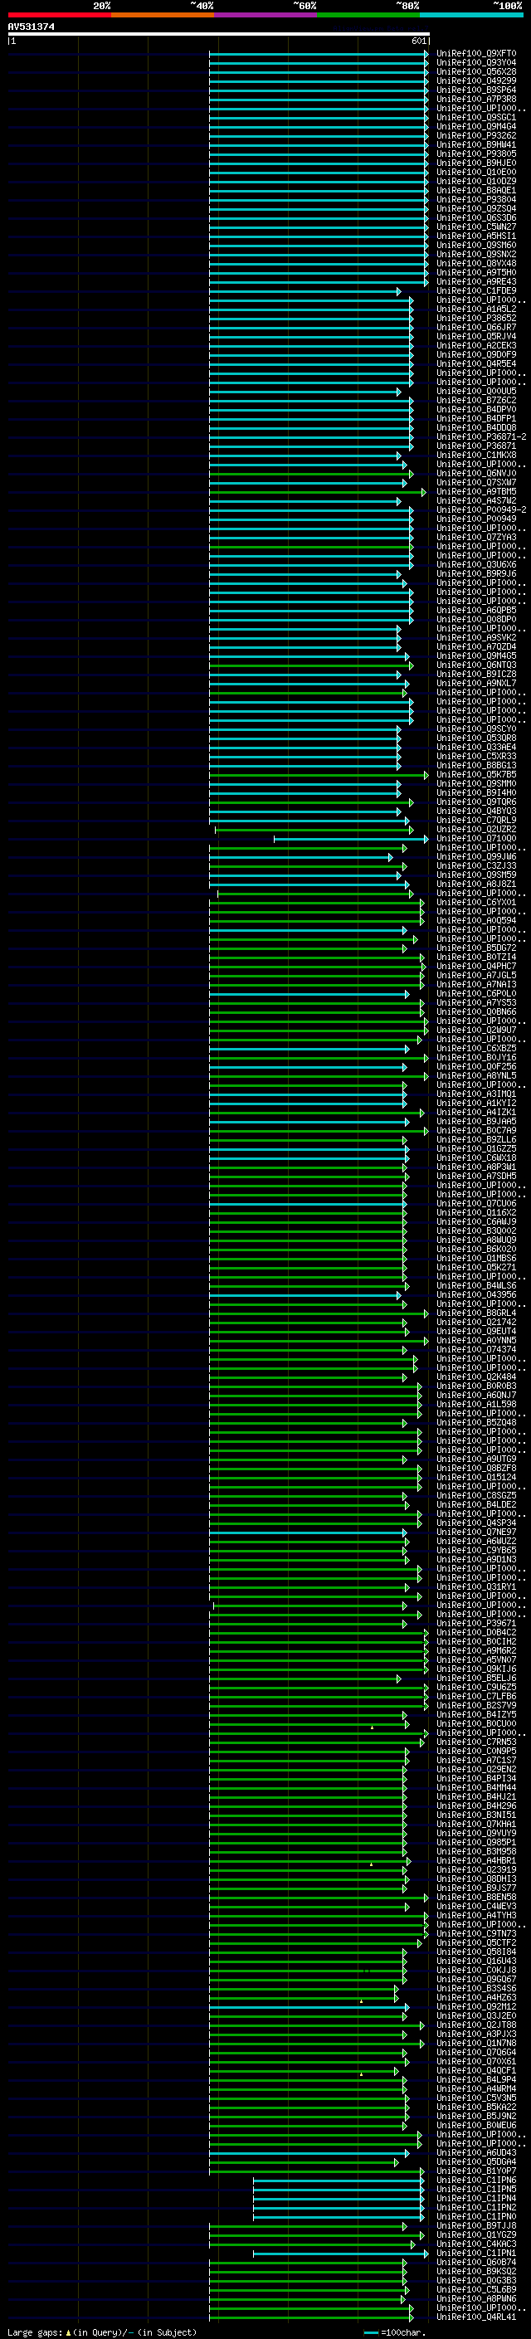Click the white query sequence bar
Screen dimensions: 531x2339
[x=219, y=35]
